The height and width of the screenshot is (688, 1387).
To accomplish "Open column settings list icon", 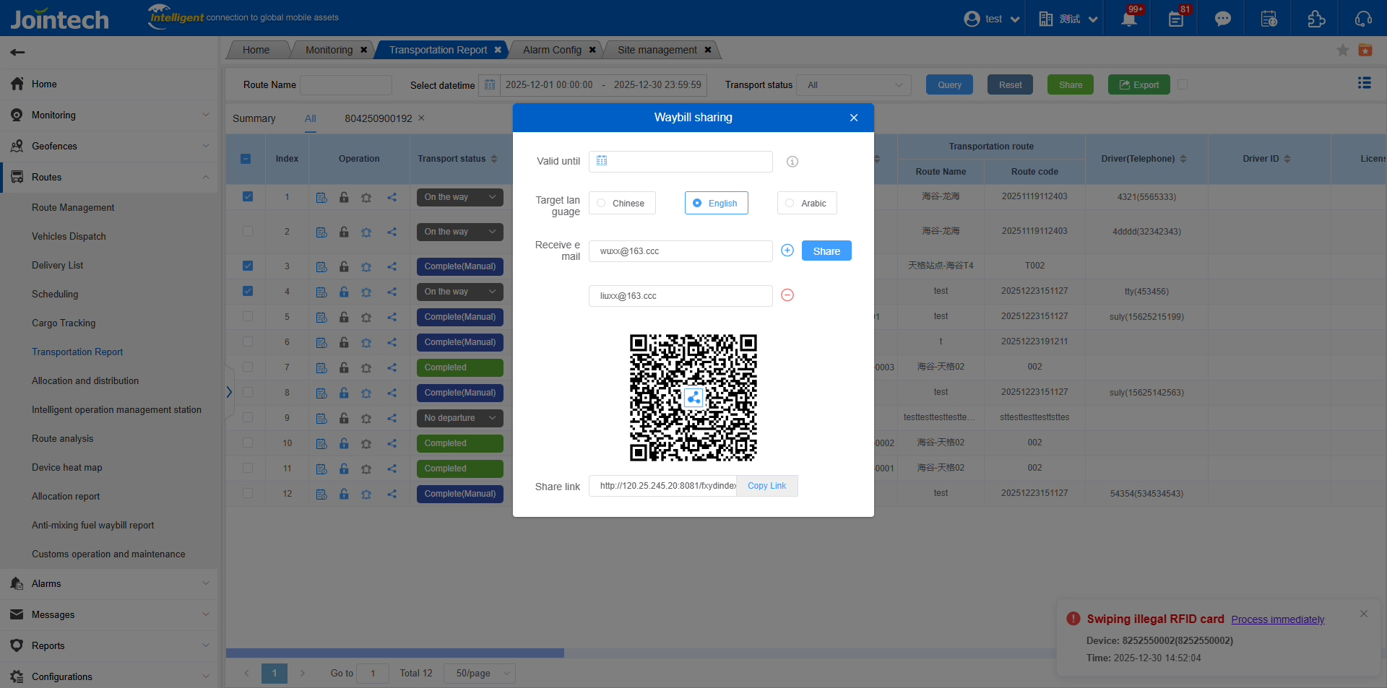I will pos(1364,84).
